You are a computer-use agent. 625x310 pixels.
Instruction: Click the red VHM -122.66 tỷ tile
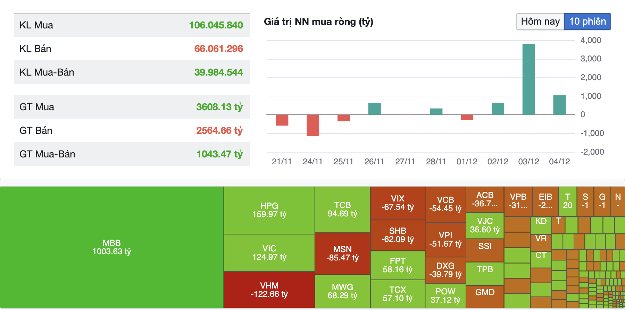click(269, 290)
